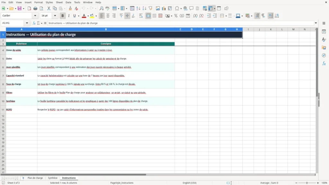Viewport: 329px width, 185px height.
Task: Sort descending
Action: click(144, 8)
